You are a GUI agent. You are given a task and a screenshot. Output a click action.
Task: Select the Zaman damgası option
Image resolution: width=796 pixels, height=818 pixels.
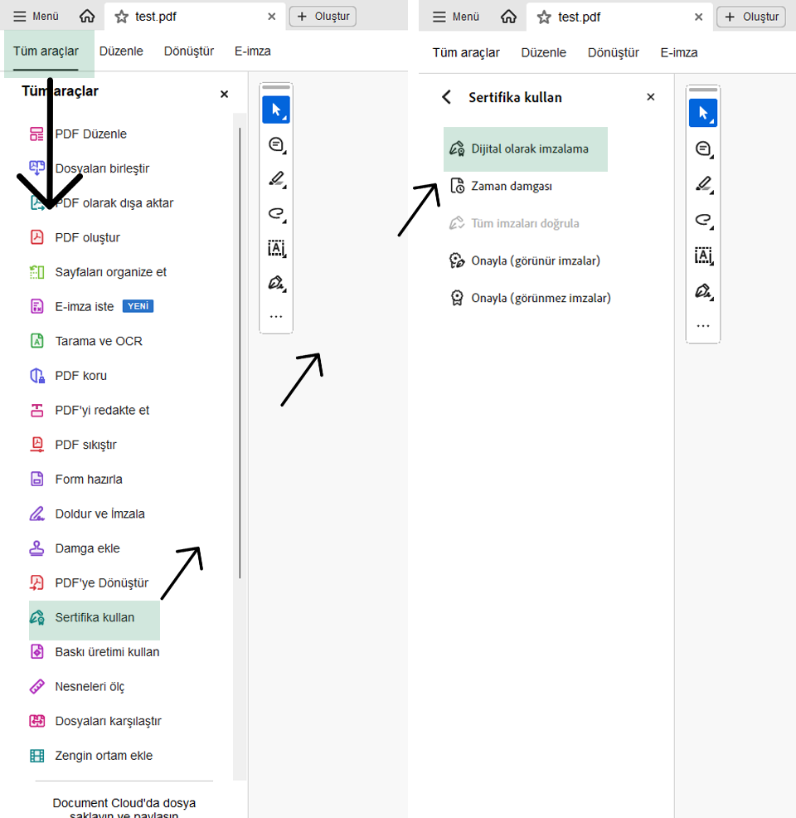[511, 187]
